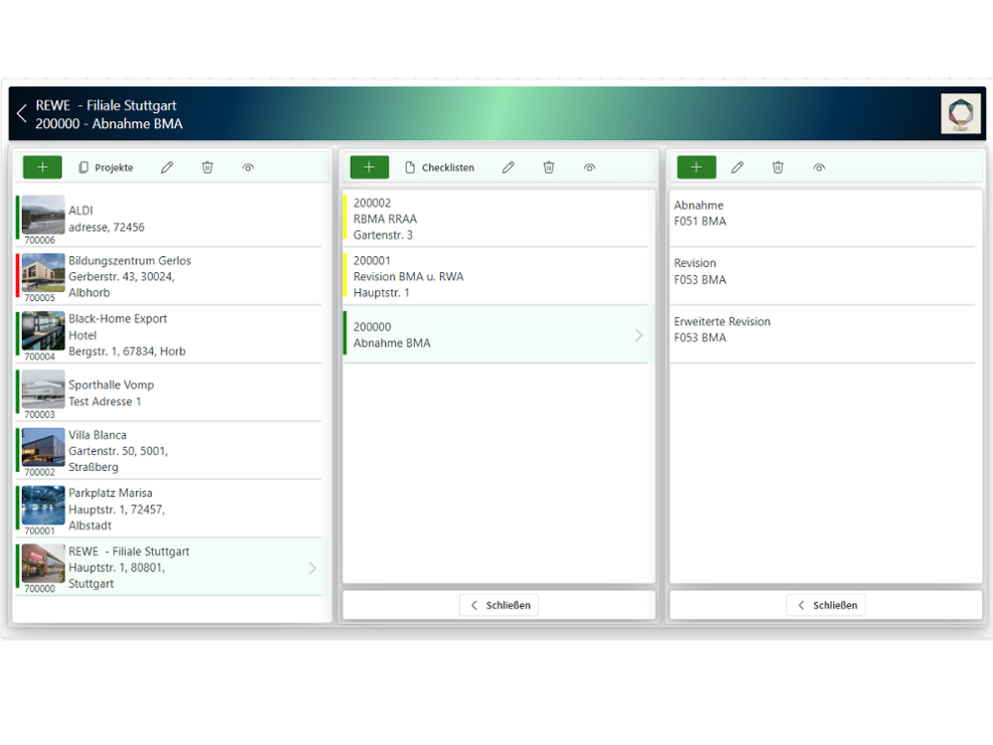Add item with green plus in right panel
Viewport: 993px width, 745px height.
(x=696, y=167)
